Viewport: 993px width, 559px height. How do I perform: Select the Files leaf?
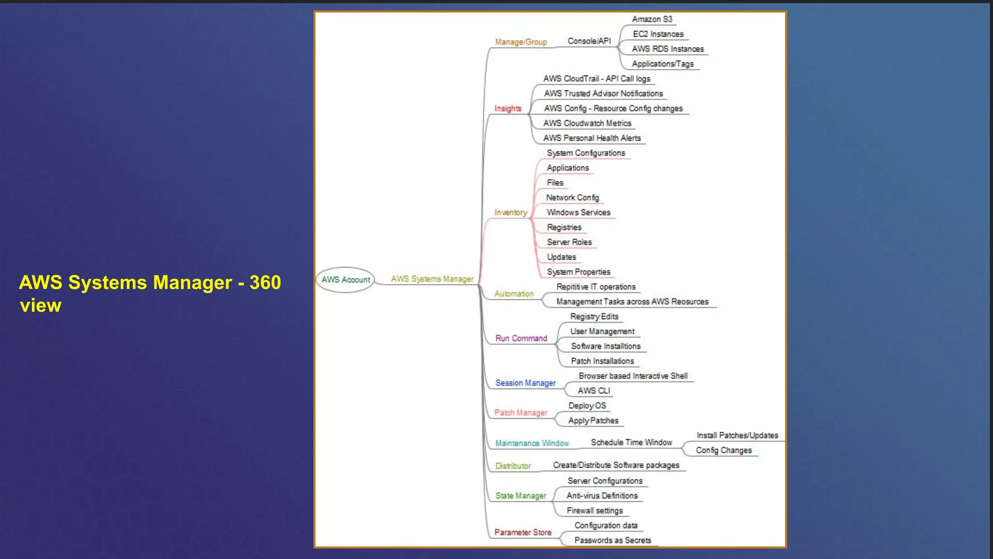(555, 182)
